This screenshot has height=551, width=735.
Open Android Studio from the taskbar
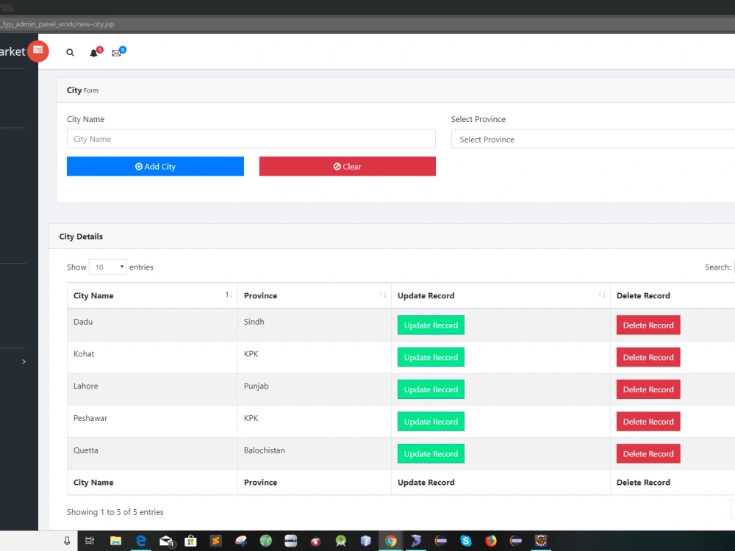(x=341, y=541)
